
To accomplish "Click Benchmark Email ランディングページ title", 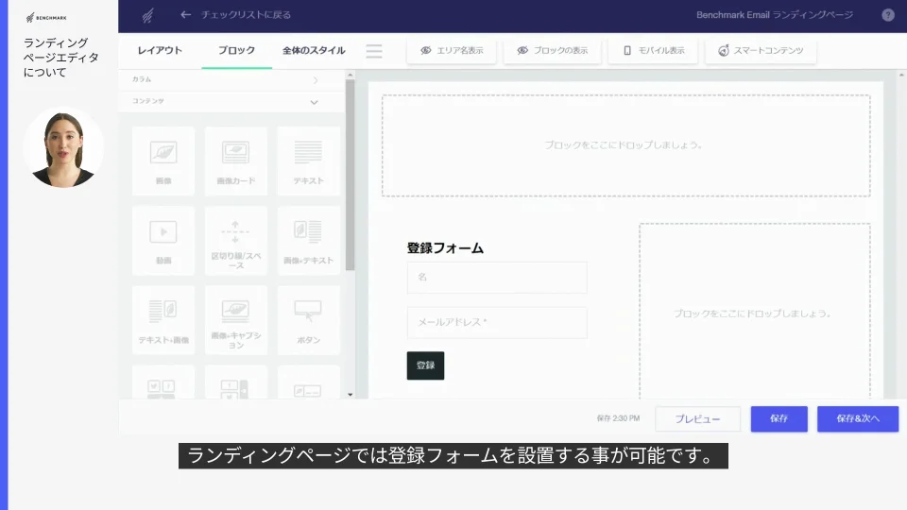I will pyautogui.click(x=775, y=15).
